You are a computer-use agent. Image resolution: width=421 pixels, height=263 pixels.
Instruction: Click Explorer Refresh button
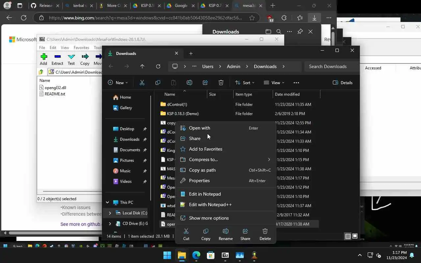pyautogui.click(x=158, y=66)
